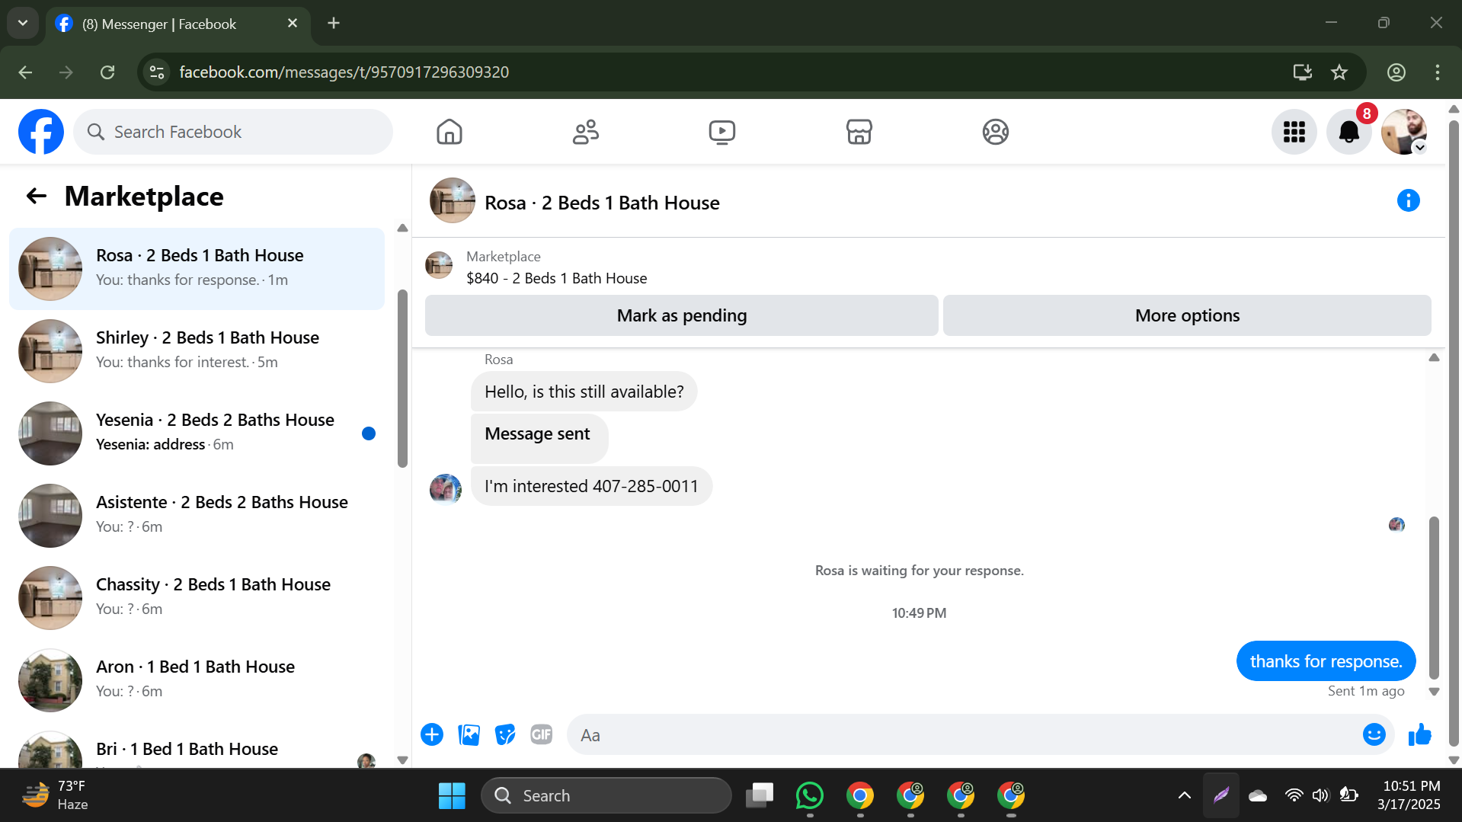Viewport: 1462px width, 822px height.
Task: Close the Messenger | Facebook tab
Action: (293, 24)
